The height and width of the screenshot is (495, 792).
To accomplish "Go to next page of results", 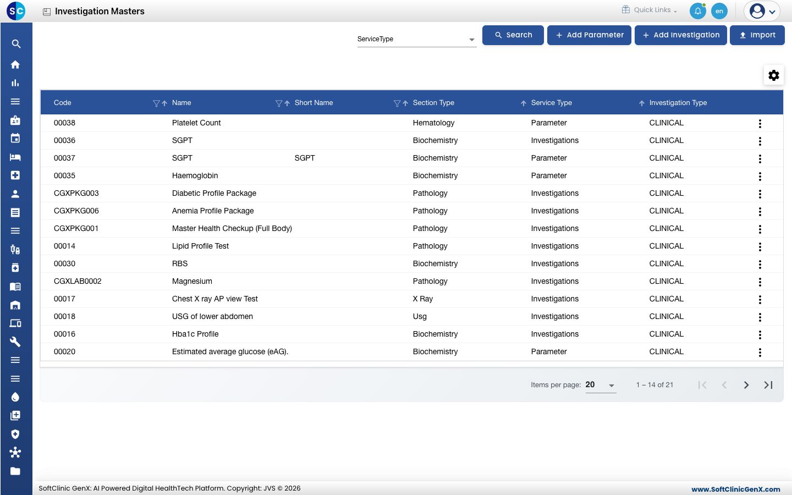I will pos(746,385).
